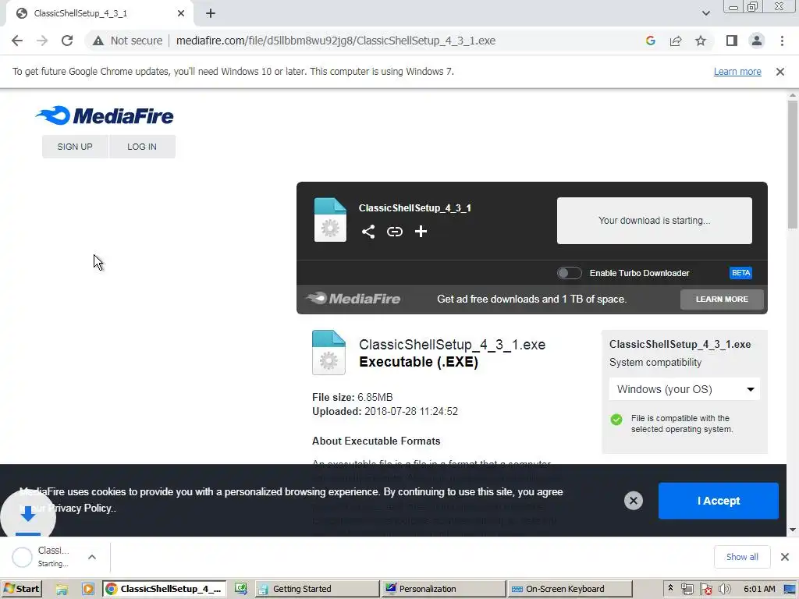Show hidden system tray icons
This screenshot has height=599, width=799.
(x=670, y=588)
